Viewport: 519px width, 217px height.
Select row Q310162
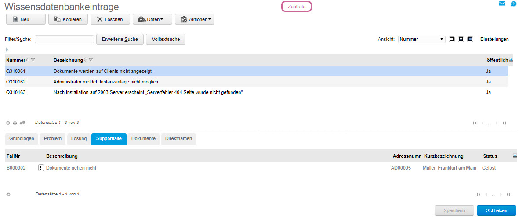tap(257, 82)
